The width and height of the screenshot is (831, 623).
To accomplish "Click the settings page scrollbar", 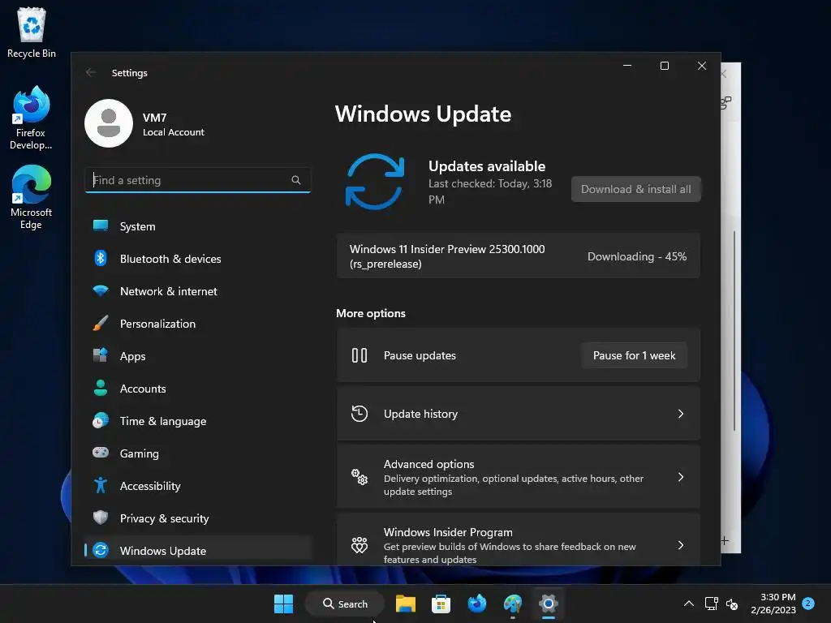I will (734, 331).
